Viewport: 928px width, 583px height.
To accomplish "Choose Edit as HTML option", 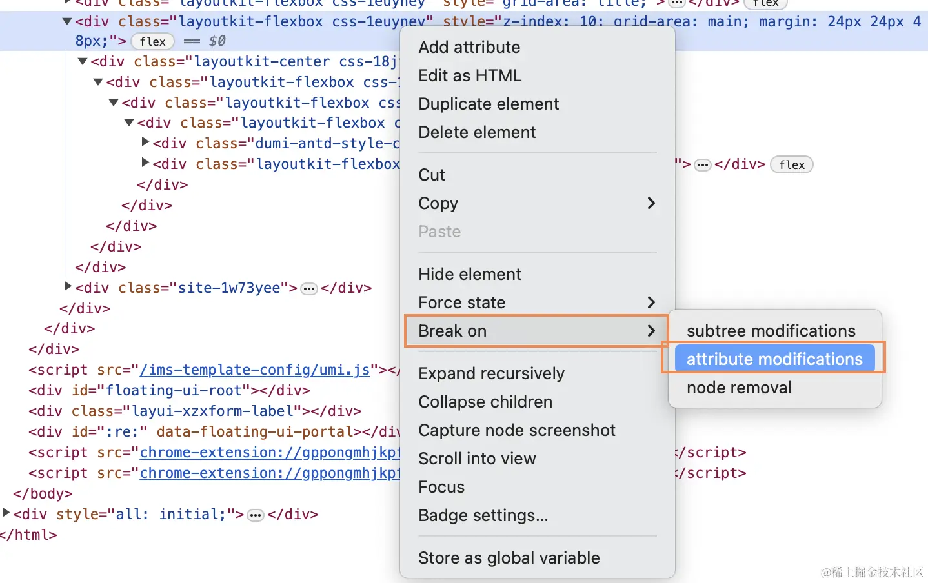I will (470, 75).
